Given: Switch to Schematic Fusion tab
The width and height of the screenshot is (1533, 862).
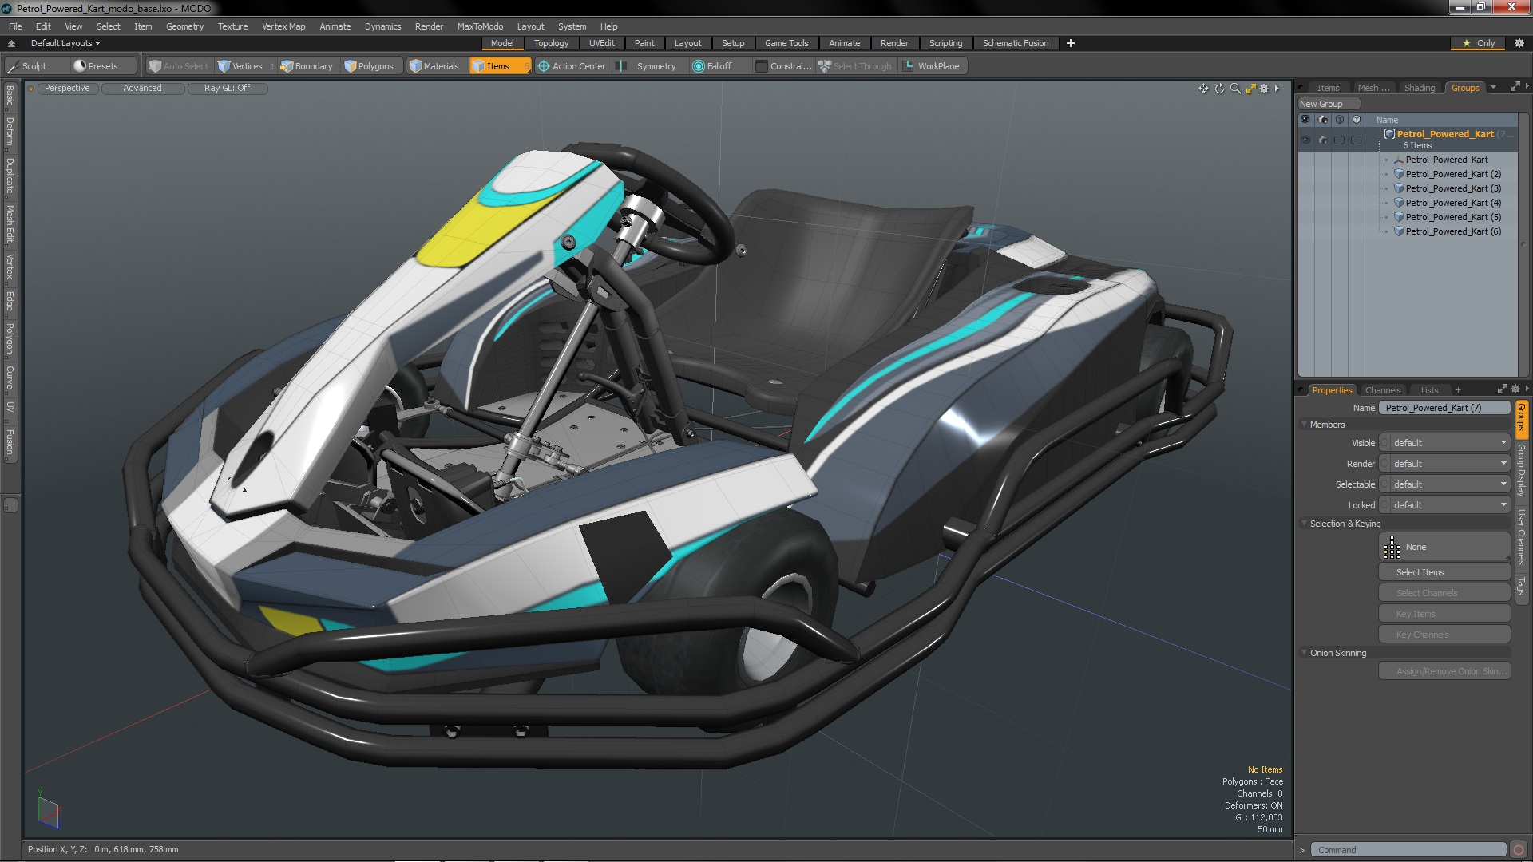Looking at the screenshot, I should pyautogui.click(x=1016, y=43).
